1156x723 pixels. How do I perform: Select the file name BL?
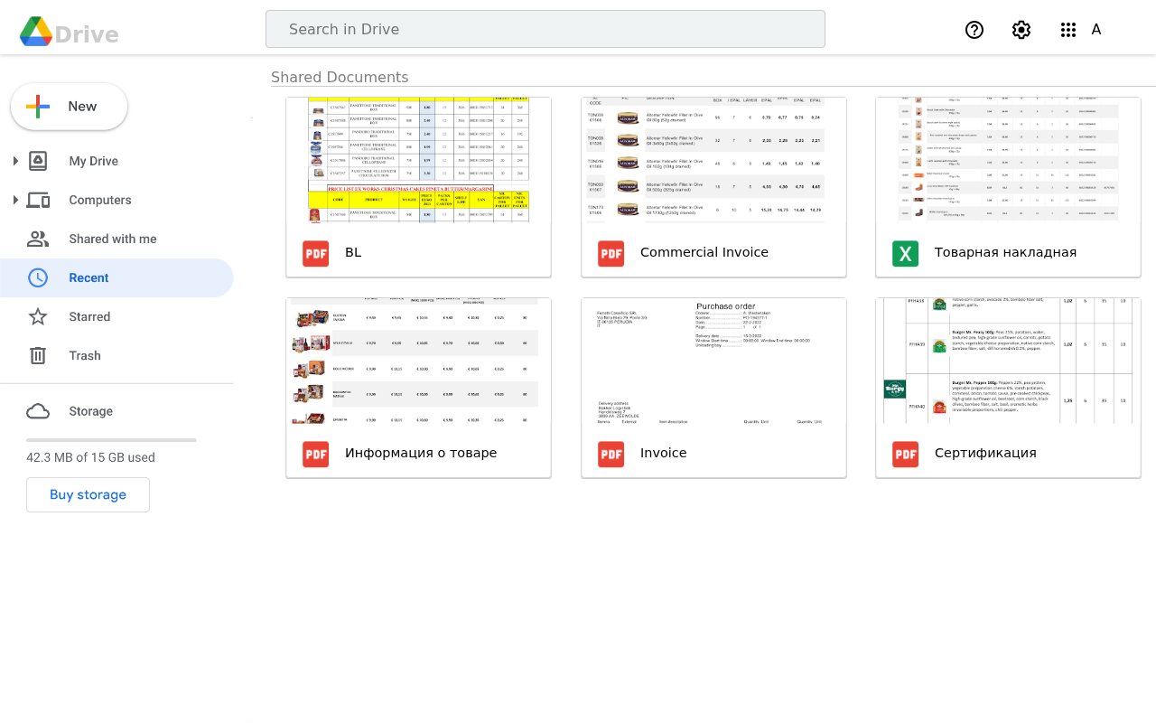[x=353, y=252]
